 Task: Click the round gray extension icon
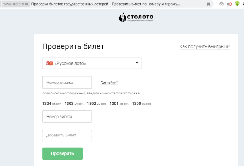tap(221, 4)
